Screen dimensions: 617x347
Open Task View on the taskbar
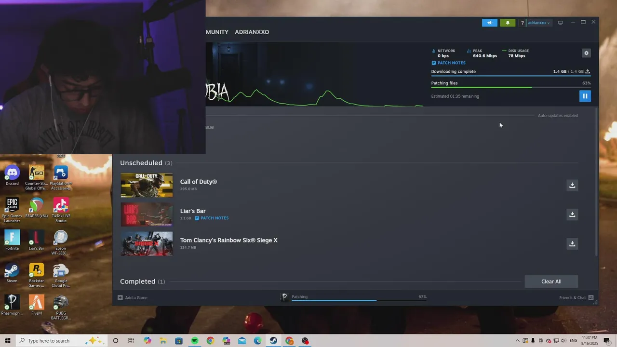coord(131,341)
